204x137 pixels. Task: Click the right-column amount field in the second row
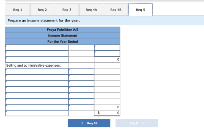click(x=107, y=54)
